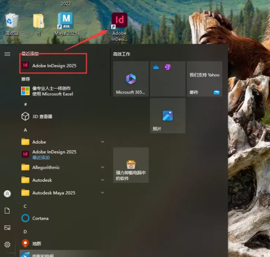Click the hamburger menu at Start top
Viewport: 270px width, 257px height.
point(7,54)
